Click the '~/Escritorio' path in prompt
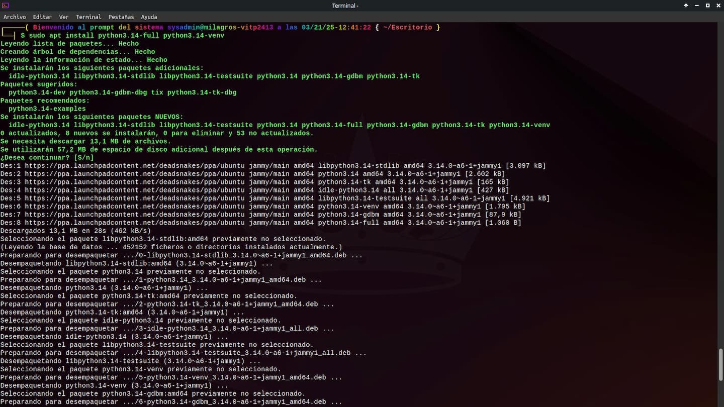This screenshot has height=407, width=724. [x=407, y=27]
